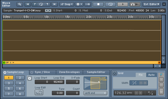Viewport: 168px width, 99px height.
Task: Click the vertical waveform scrollbar
Action: point(163,36)
